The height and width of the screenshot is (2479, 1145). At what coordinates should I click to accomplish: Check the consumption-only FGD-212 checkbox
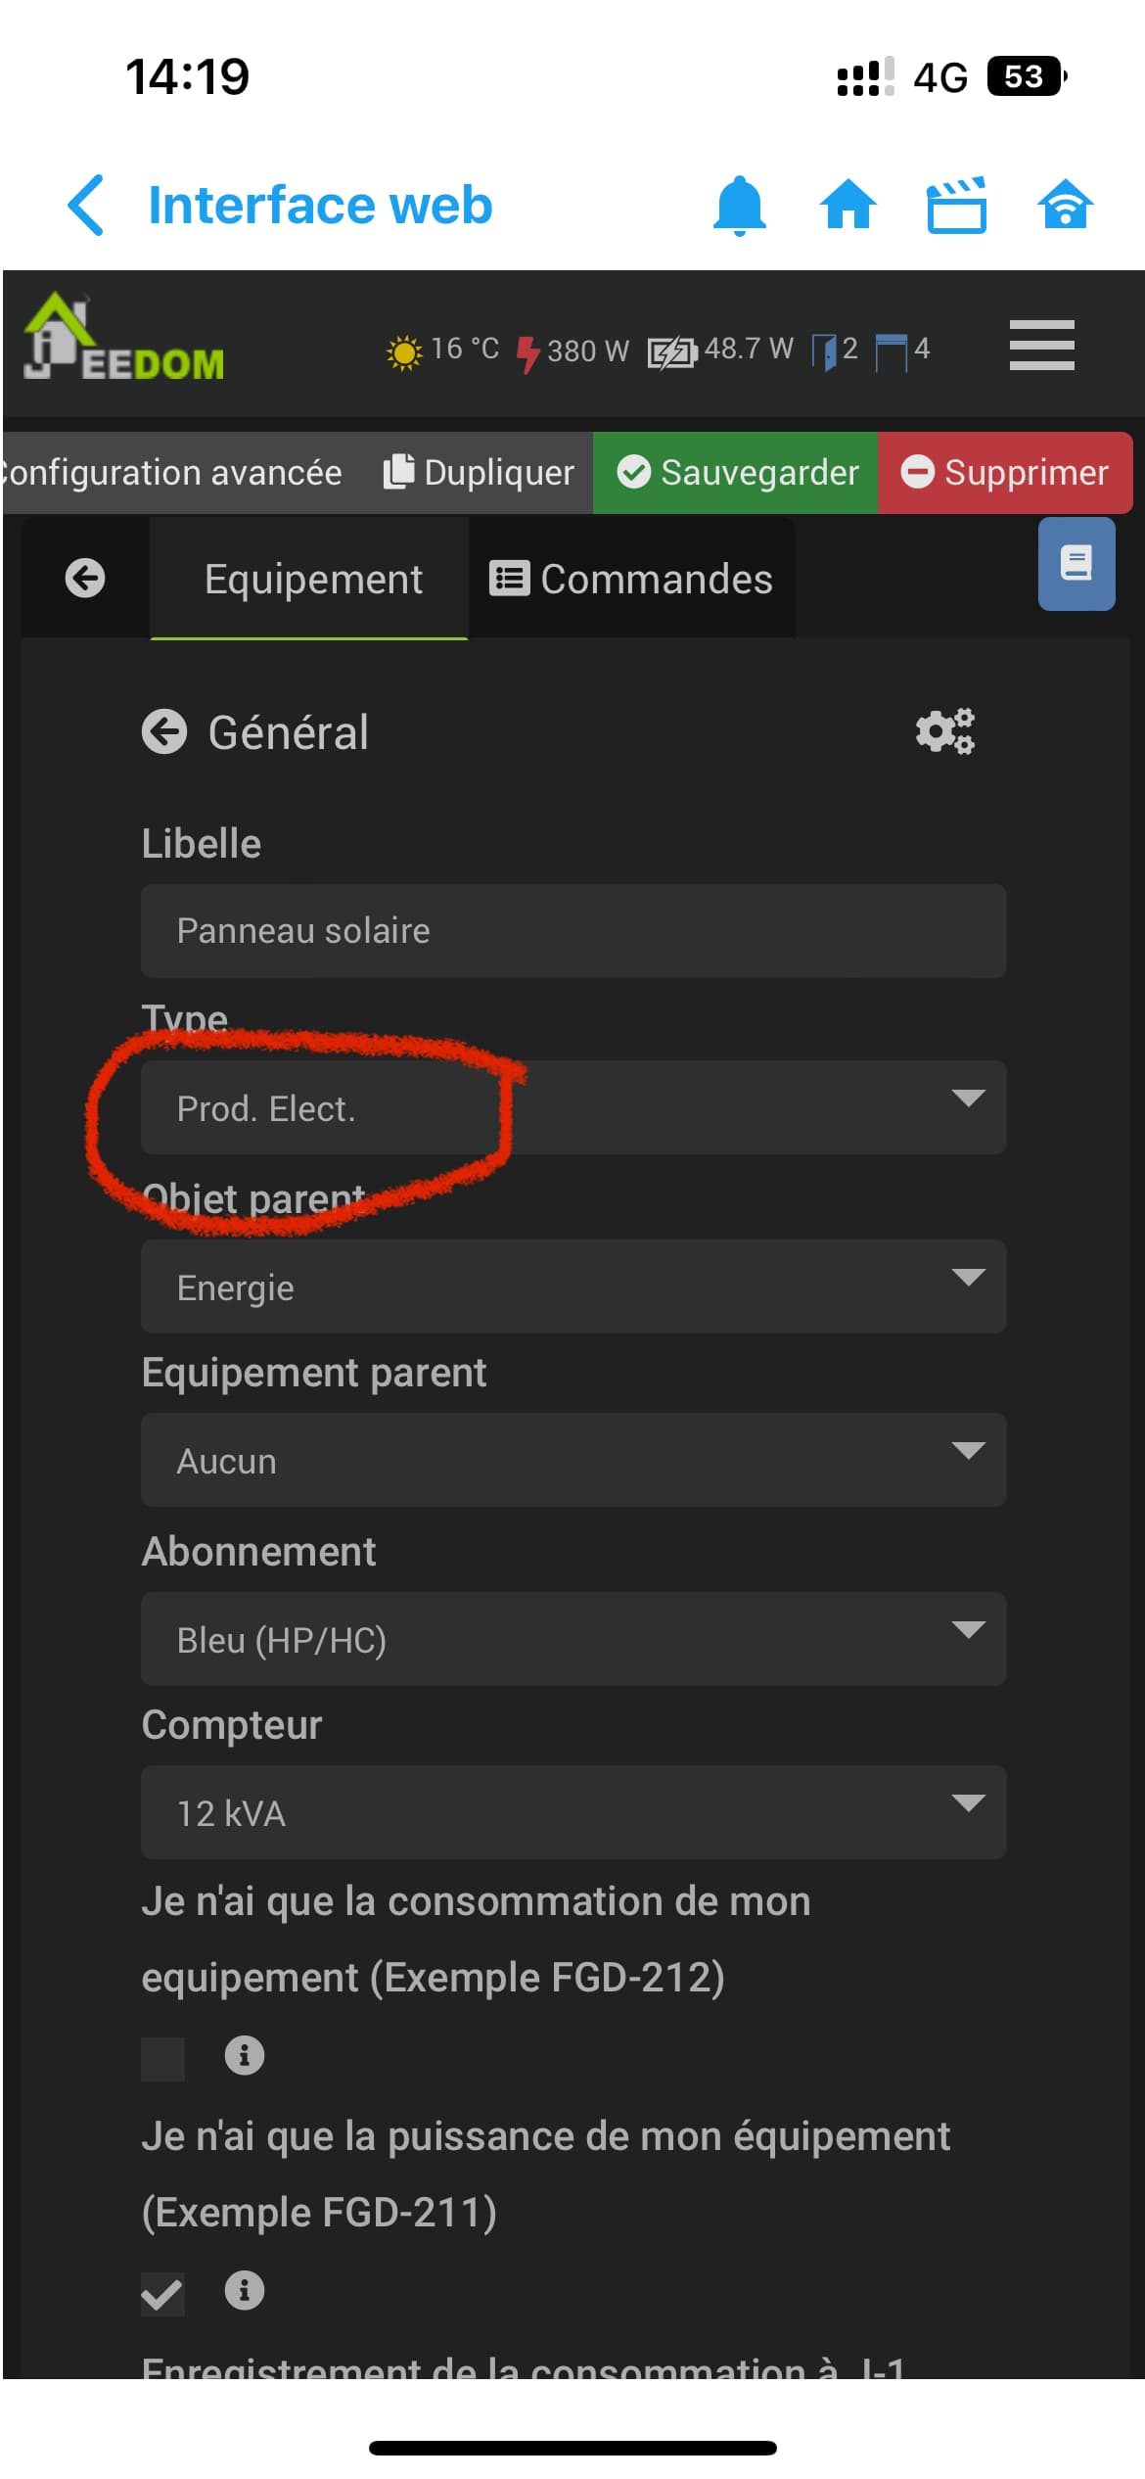click(x=162, y=2058)
